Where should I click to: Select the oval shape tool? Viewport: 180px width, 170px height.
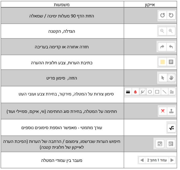[x=150, y=92]
